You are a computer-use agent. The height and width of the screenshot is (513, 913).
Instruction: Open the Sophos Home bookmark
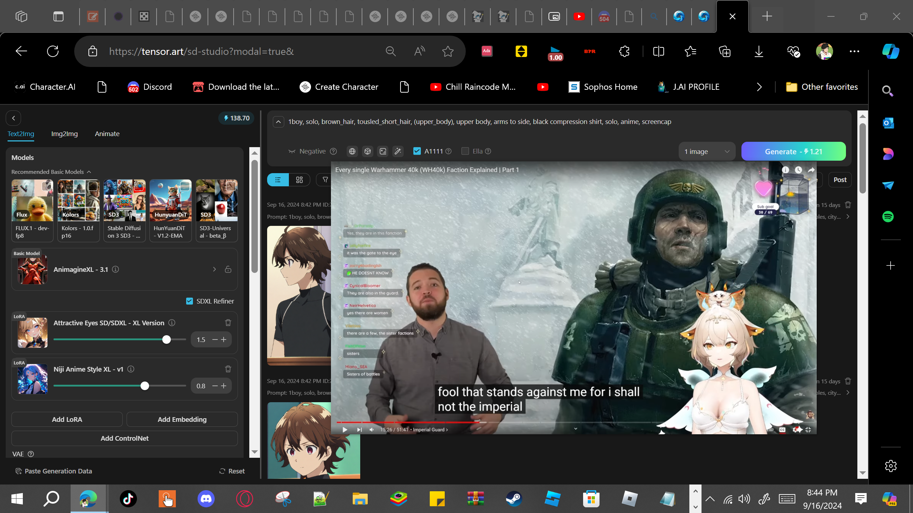(603, 87)
